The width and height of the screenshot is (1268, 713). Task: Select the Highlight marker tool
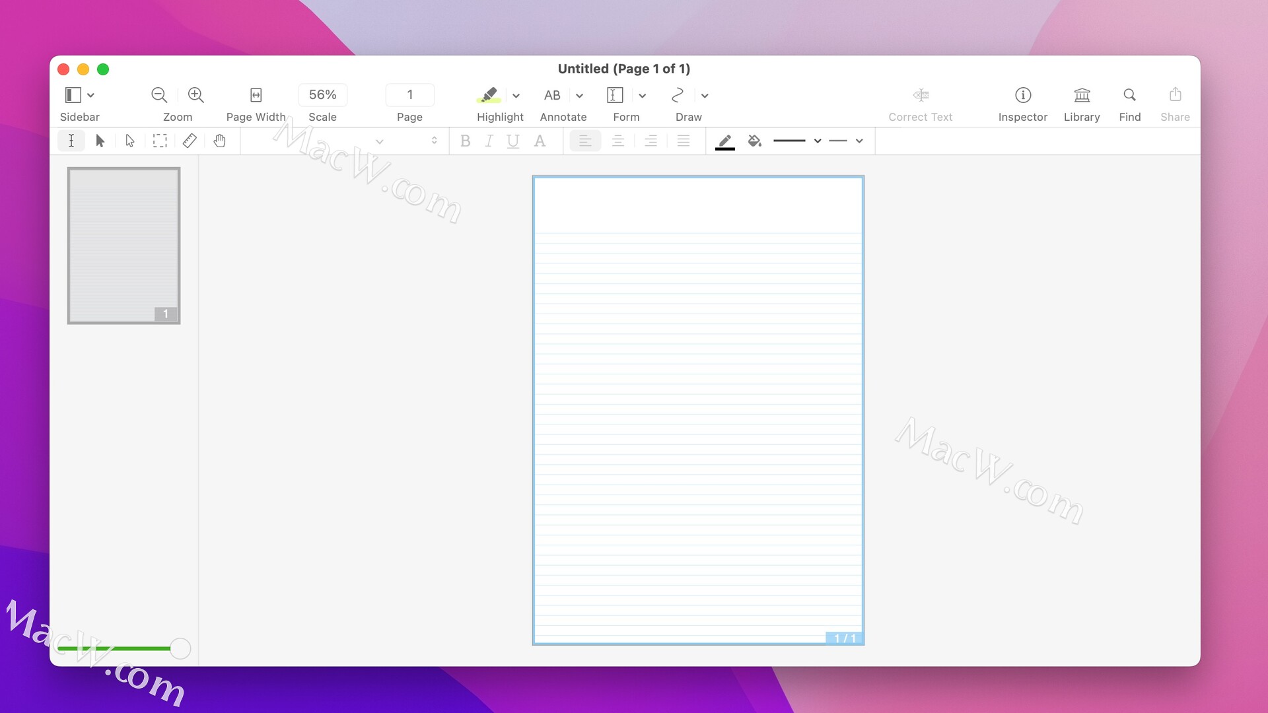tap(489, 95)
